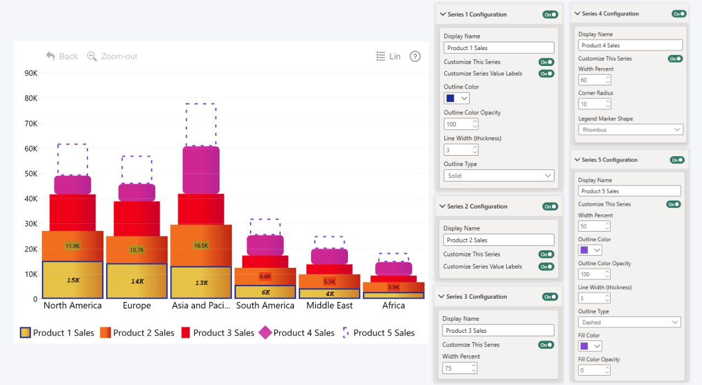Disable Customize Series Value Labels for Series 2
Screen dimensions: 702x385
[546, 267]
